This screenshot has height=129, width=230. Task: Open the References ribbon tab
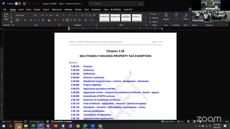coord(57,10)
